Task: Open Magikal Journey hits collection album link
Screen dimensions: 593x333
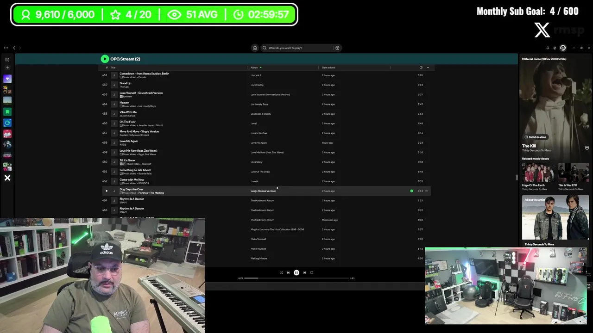Action: [277, 229]
